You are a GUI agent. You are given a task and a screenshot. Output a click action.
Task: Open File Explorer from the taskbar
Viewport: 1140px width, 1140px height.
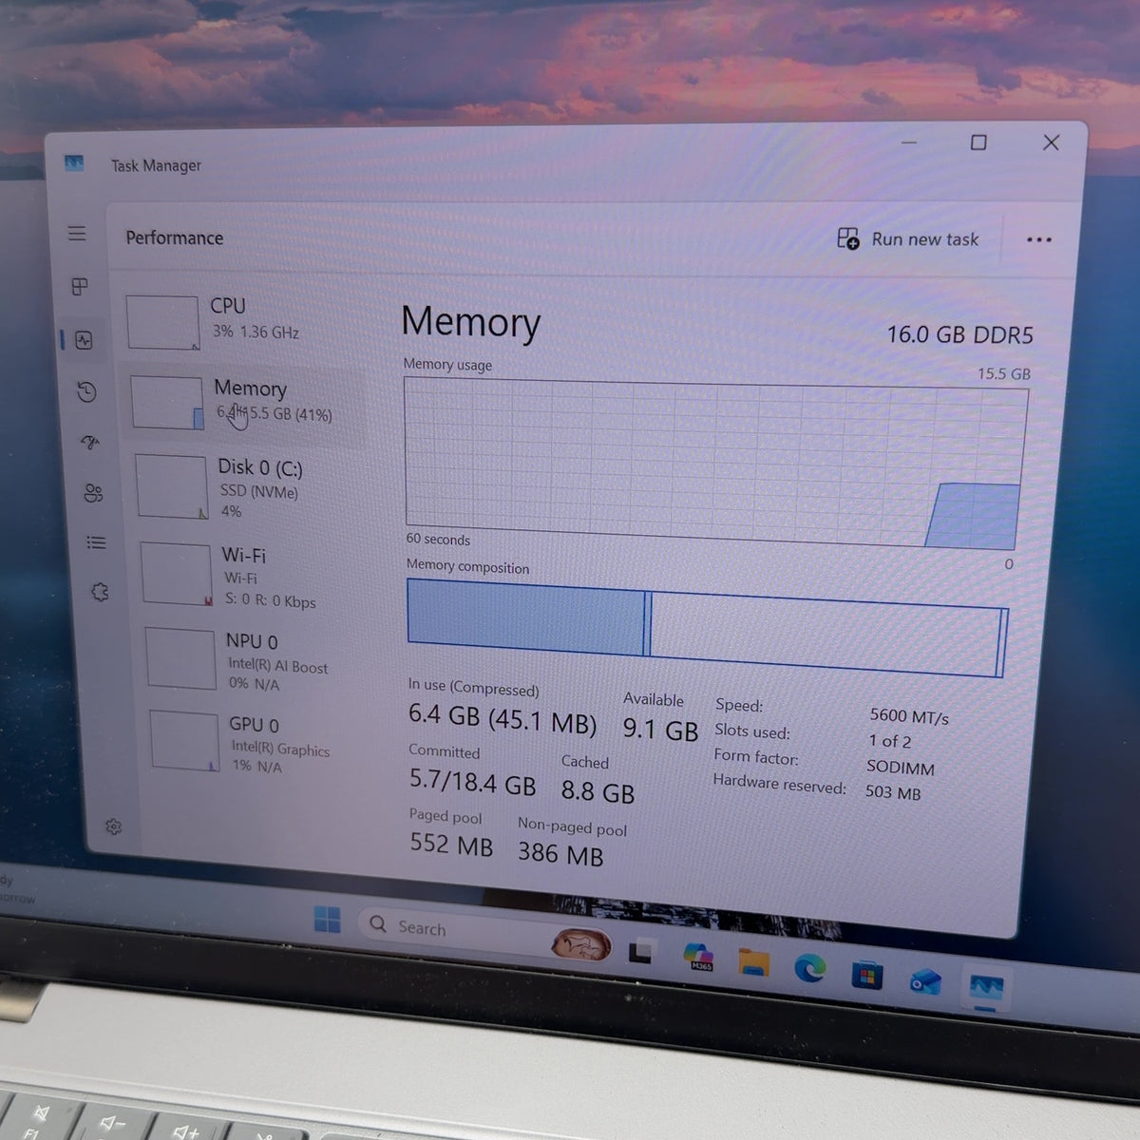click(x=754, y=962)
